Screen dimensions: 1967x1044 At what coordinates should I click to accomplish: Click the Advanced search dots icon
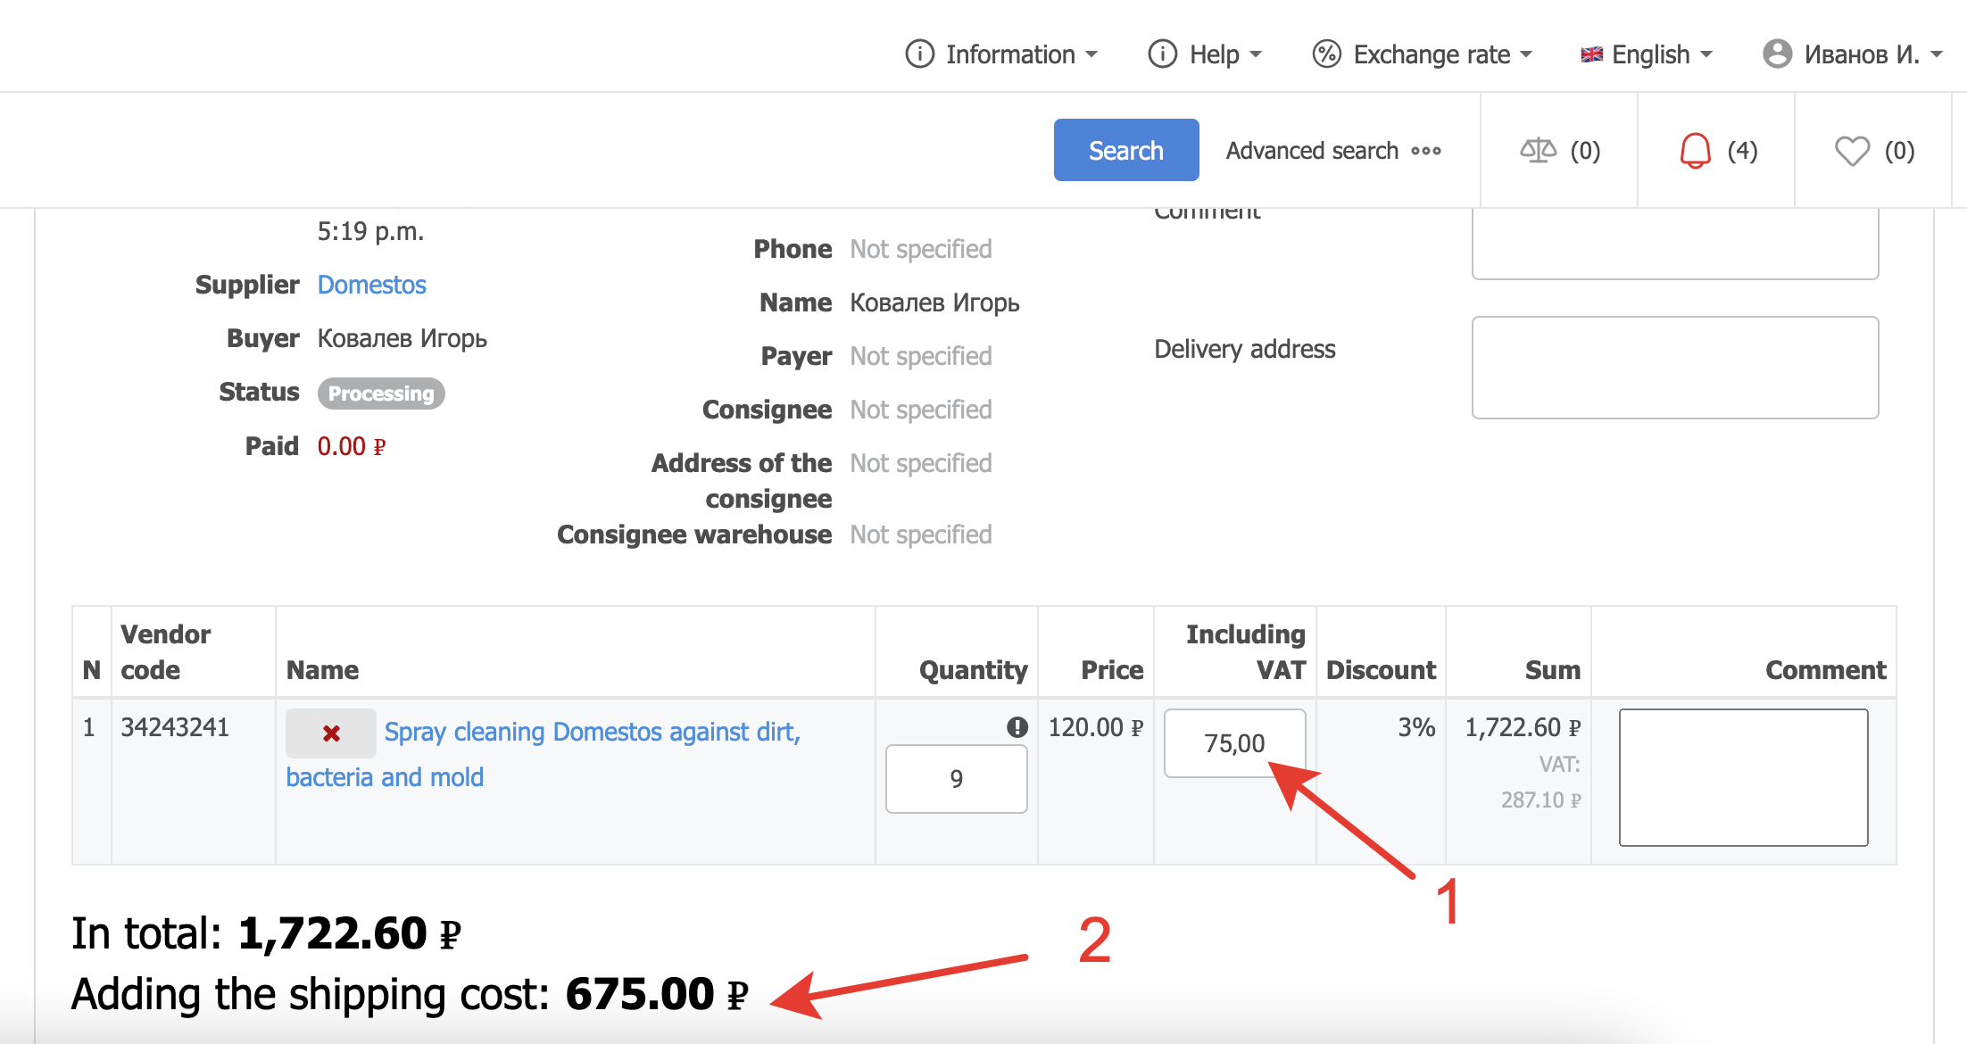1426,151
